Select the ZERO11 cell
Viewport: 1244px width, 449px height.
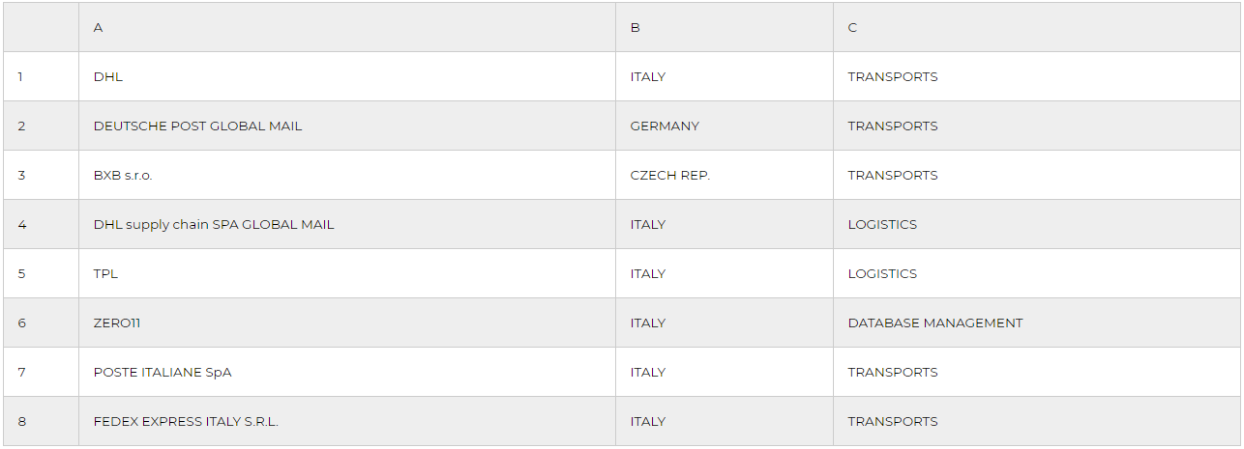click(x=117, y=323)
